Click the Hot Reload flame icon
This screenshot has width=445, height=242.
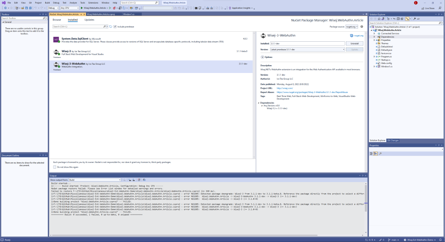tap(114, 8)
